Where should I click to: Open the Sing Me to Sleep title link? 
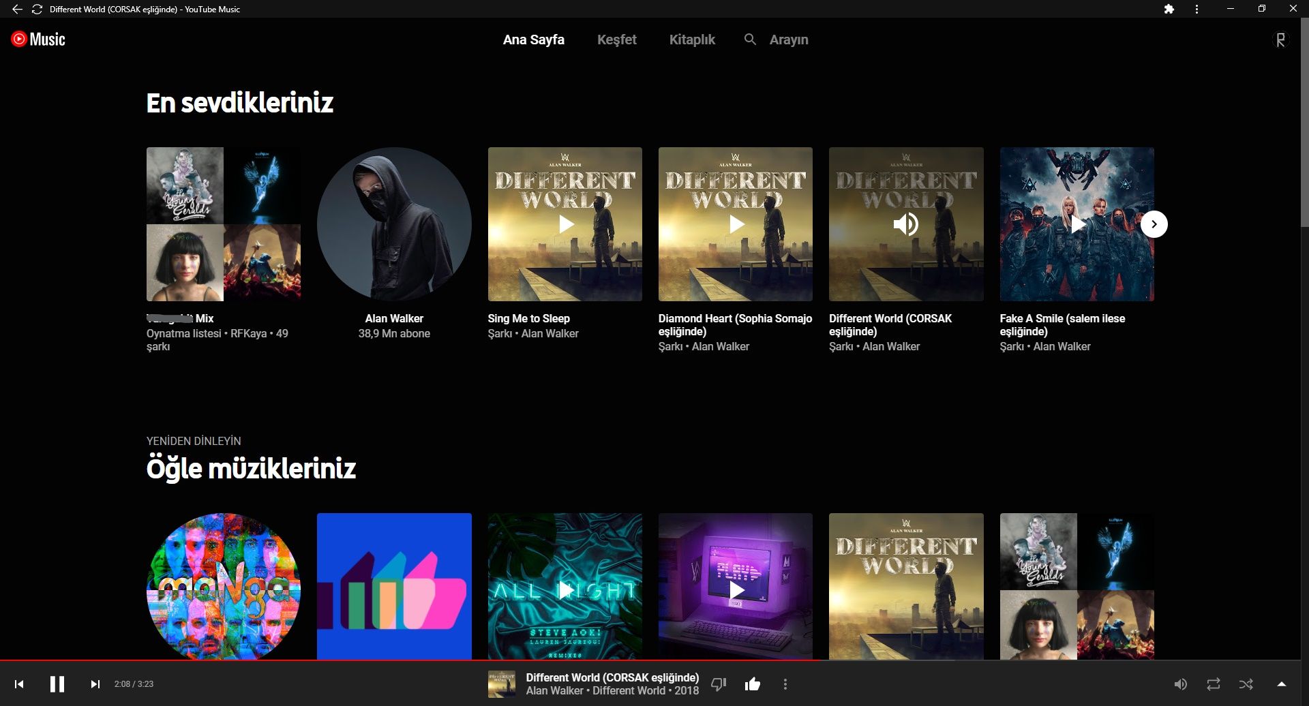click(529, 318)
